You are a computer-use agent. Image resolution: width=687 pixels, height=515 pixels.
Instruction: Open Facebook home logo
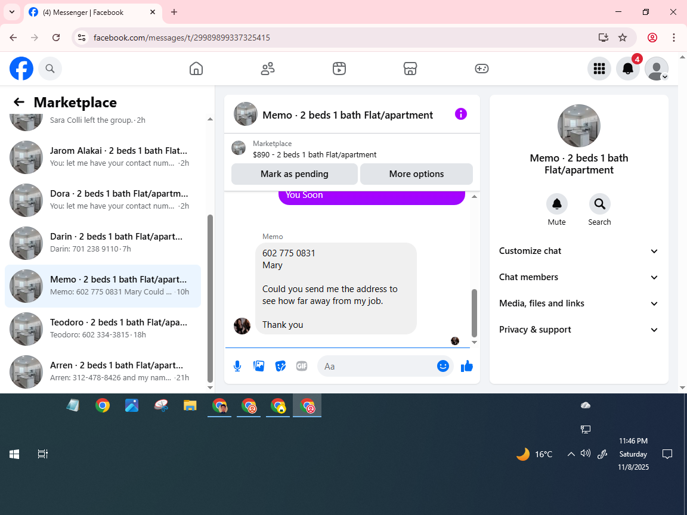pos(21,69)
